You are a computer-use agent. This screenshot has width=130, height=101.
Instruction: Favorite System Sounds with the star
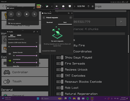pyautogui.click(x=37, y=52)
